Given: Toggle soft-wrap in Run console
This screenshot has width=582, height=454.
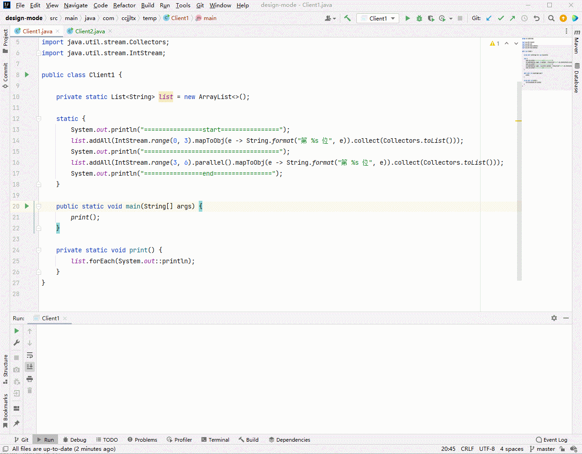Looking at the screenshot, I should pos(30,355).
